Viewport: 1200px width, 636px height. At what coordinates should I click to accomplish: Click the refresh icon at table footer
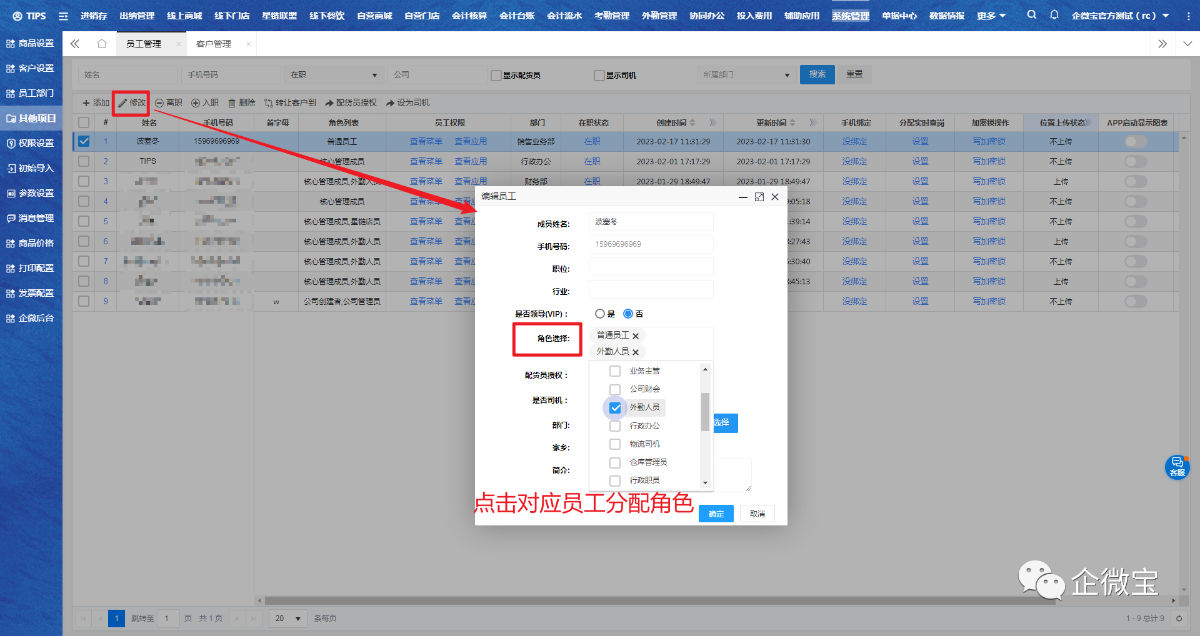(1179, 619)
